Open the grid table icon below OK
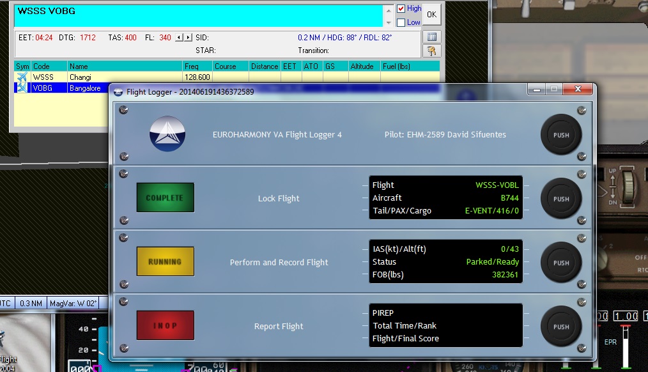 pos(432,37)
